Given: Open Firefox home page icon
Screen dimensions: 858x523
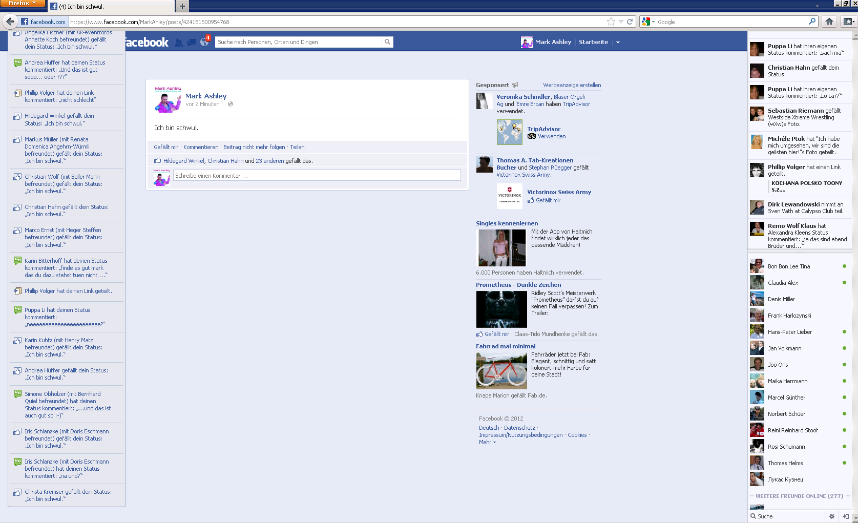Looking at the screenshot, I should tap(829, 22).
